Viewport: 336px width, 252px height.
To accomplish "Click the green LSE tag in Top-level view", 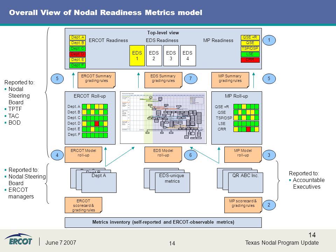I will click(x=250, y=54).
